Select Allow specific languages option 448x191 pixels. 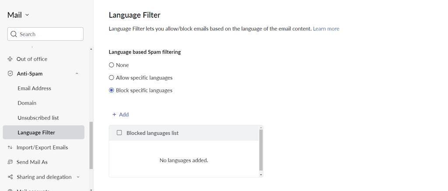click(112, 78)
